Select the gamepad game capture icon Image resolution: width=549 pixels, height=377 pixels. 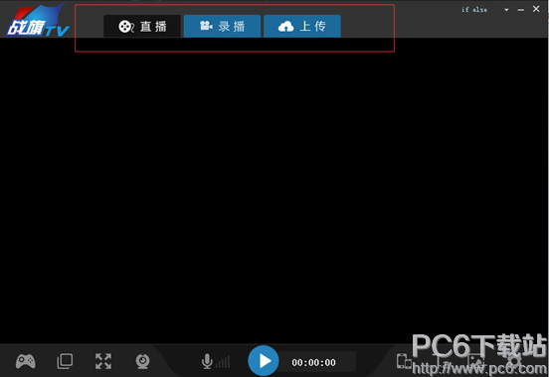[x=26, y=361]
